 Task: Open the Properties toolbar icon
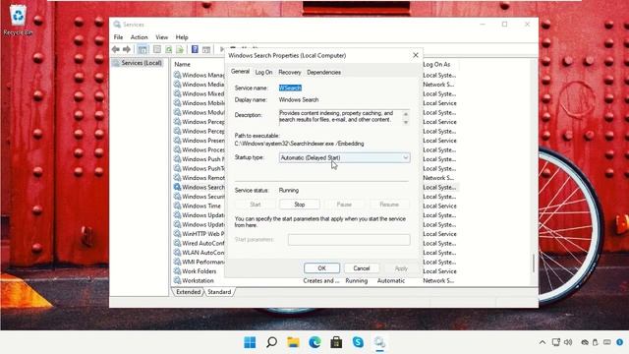[157, 49]
